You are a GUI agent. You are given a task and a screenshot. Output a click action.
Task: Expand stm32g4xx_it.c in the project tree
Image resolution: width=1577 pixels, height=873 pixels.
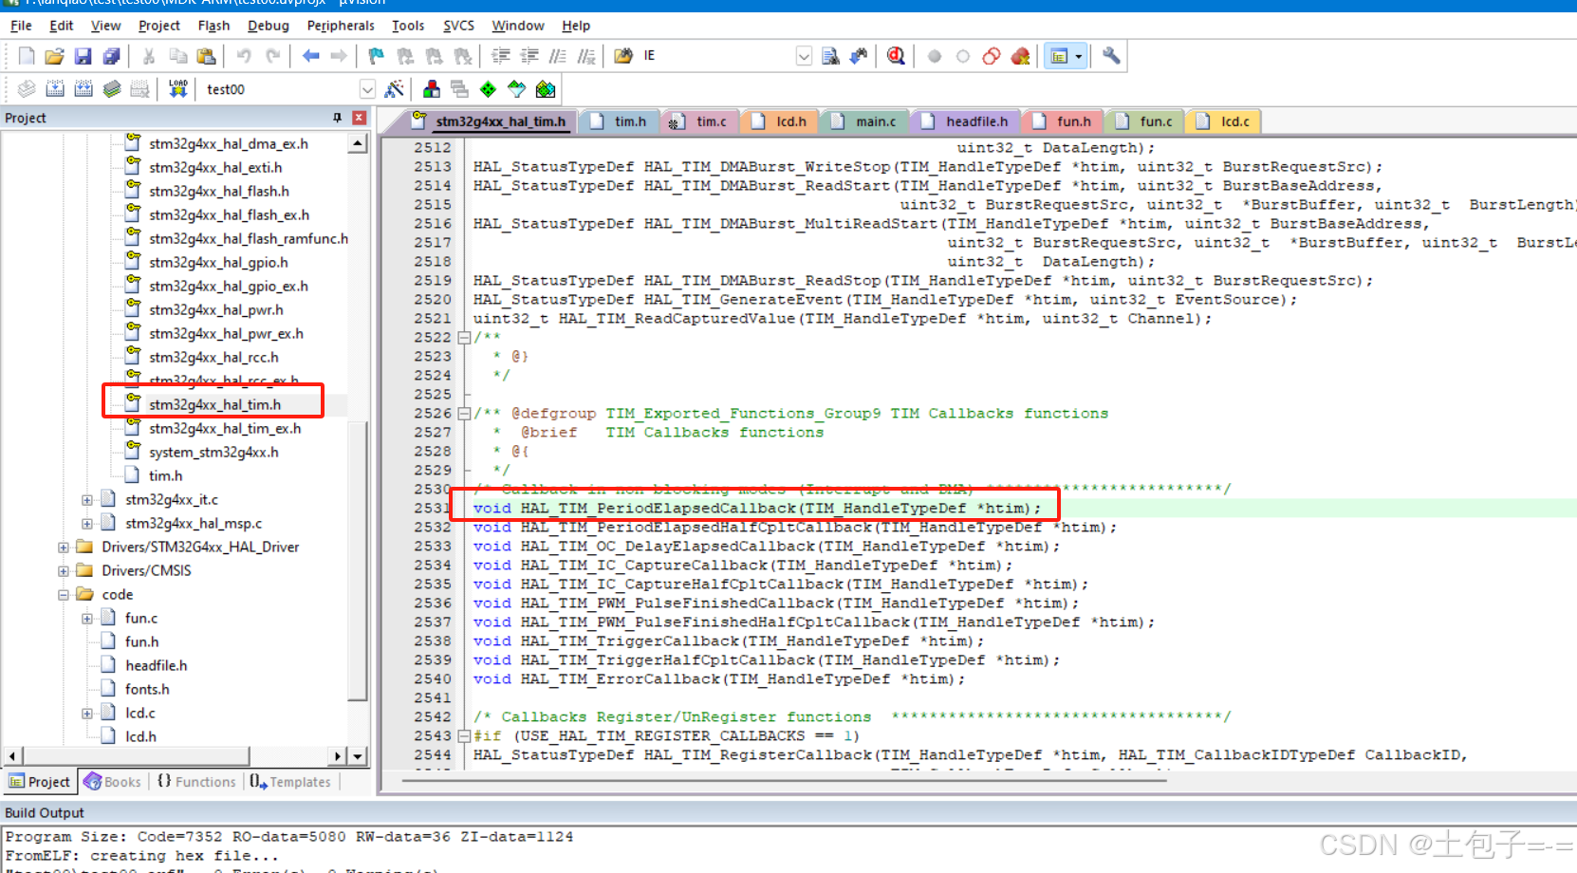[x=87, y=499]
